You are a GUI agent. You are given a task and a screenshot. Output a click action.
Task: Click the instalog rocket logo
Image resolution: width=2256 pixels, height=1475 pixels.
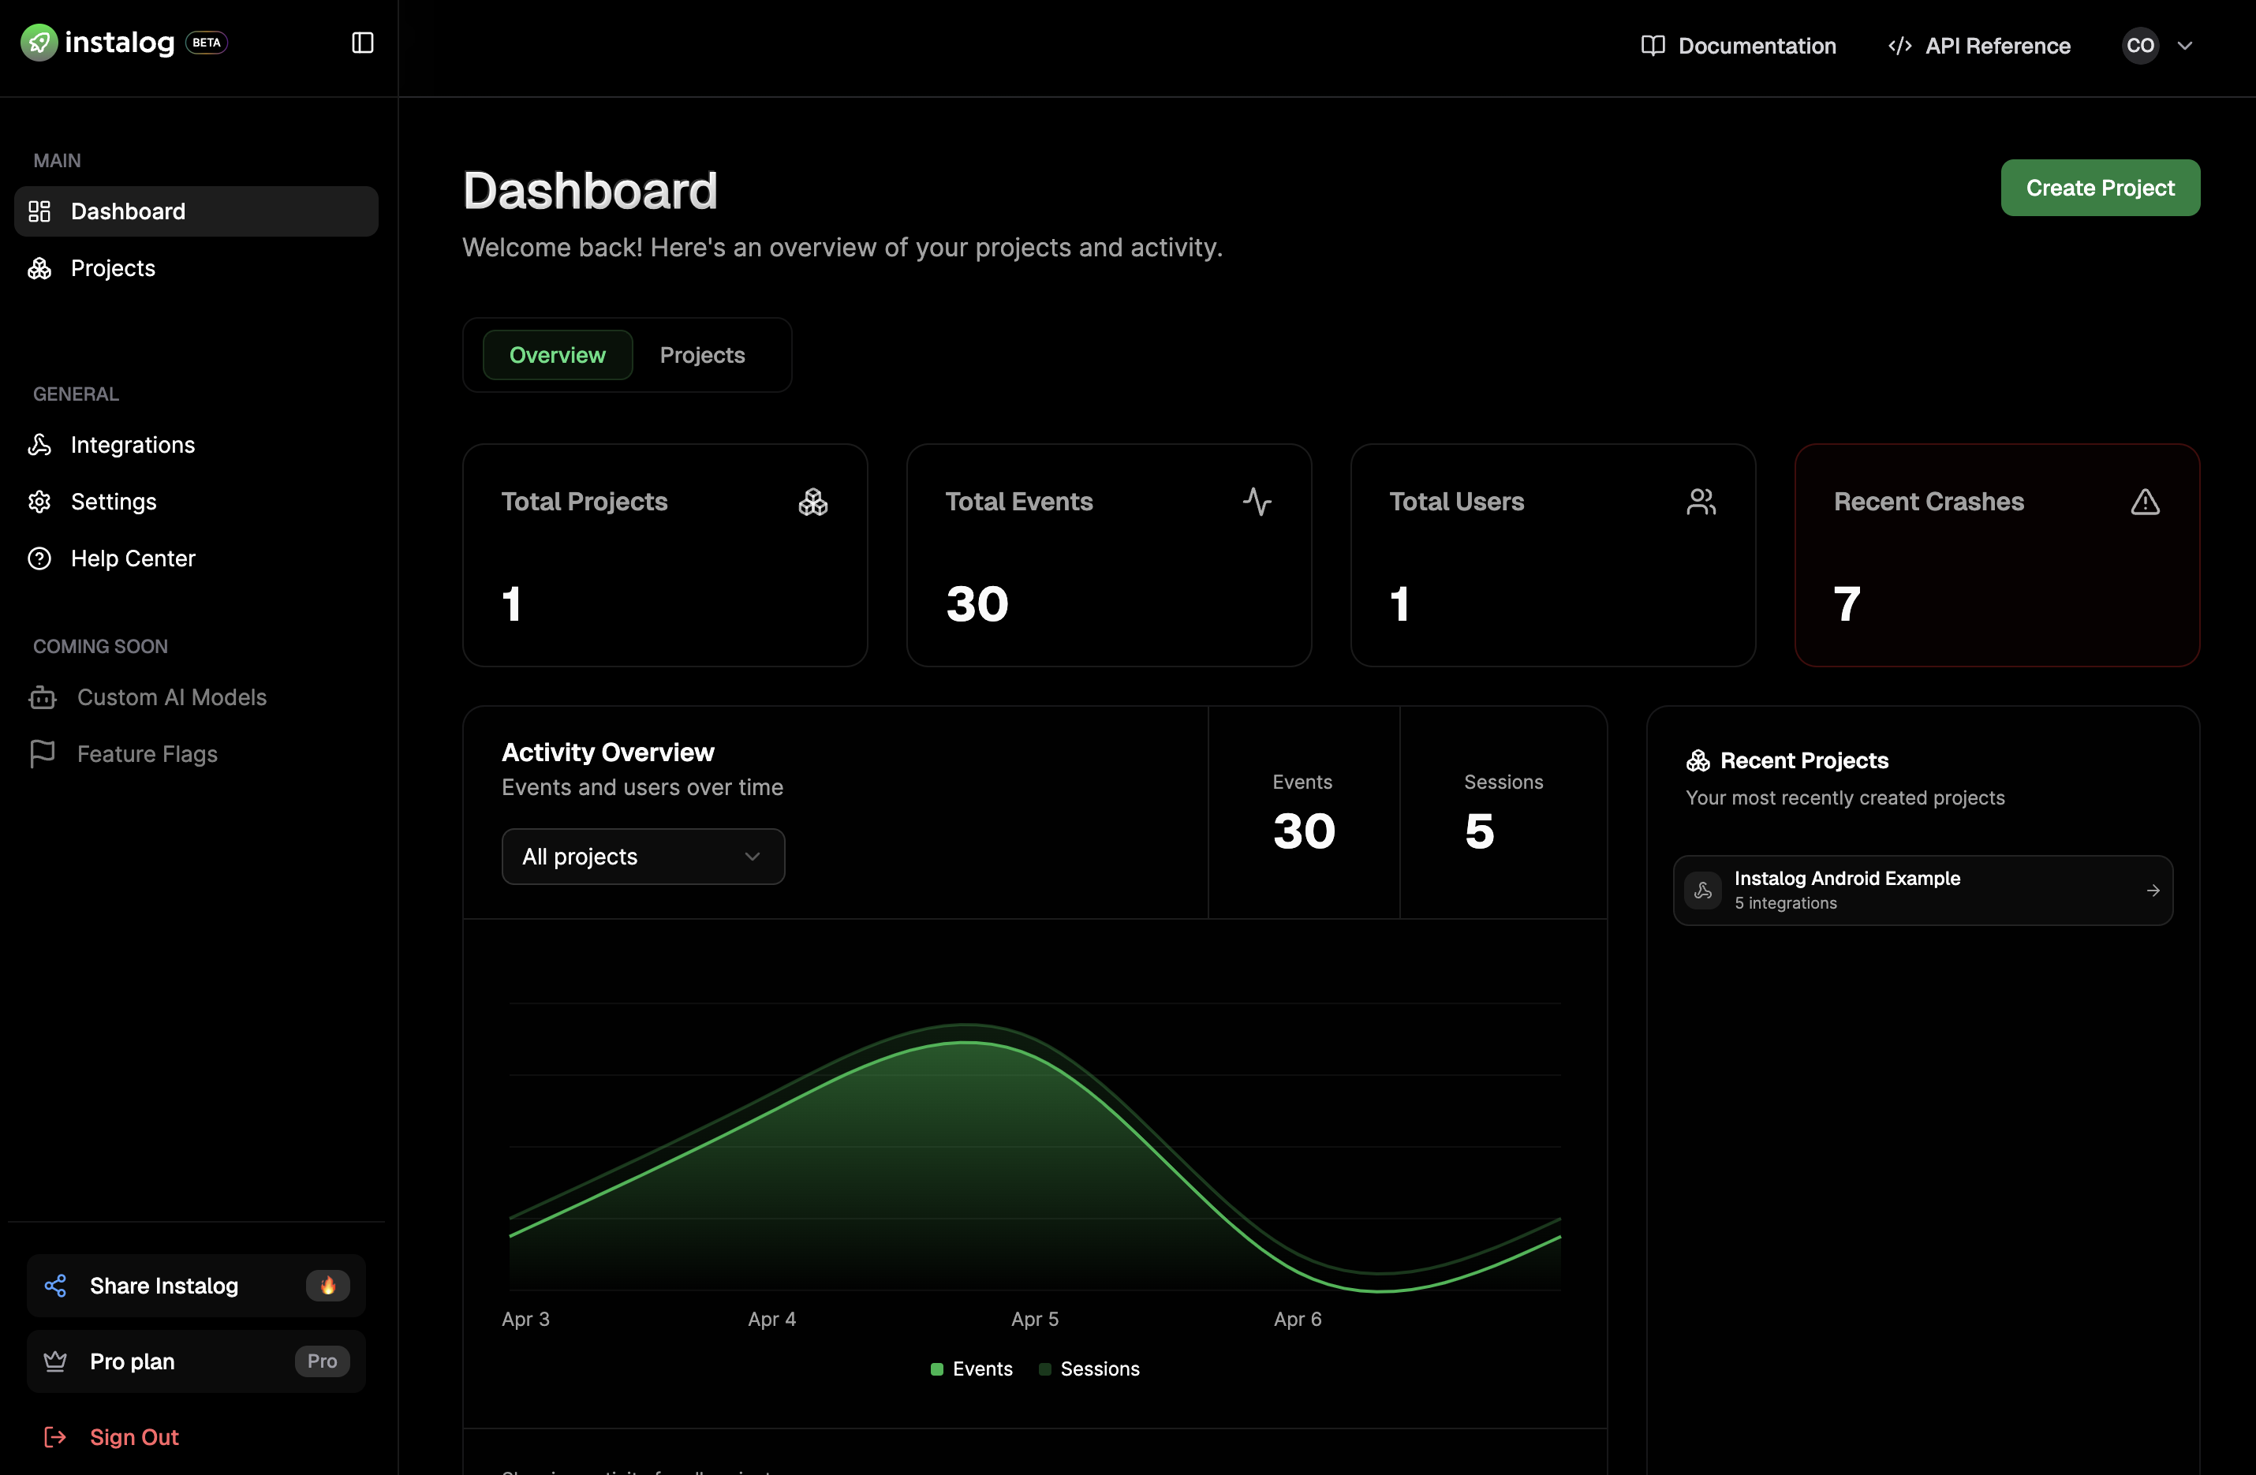(39, 43)
